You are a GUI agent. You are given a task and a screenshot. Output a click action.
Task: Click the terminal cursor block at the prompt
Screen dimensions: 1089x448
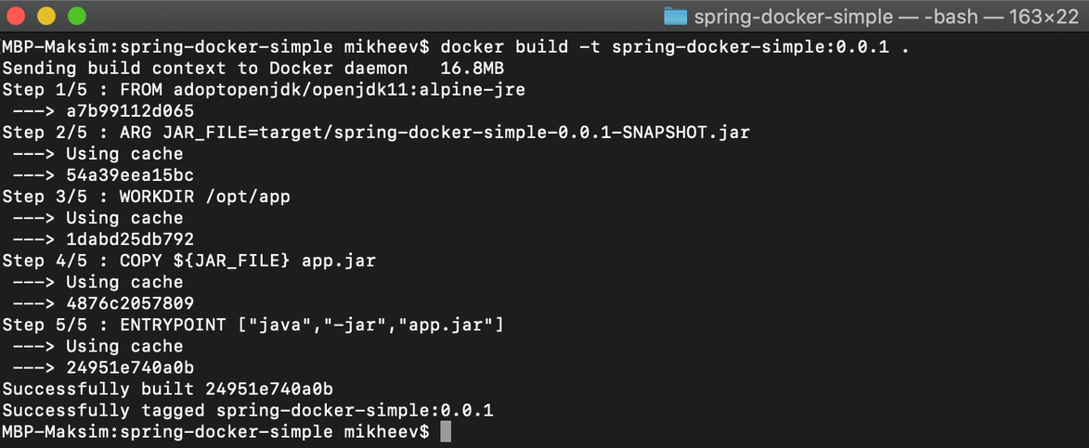click(x=446, y=431)
